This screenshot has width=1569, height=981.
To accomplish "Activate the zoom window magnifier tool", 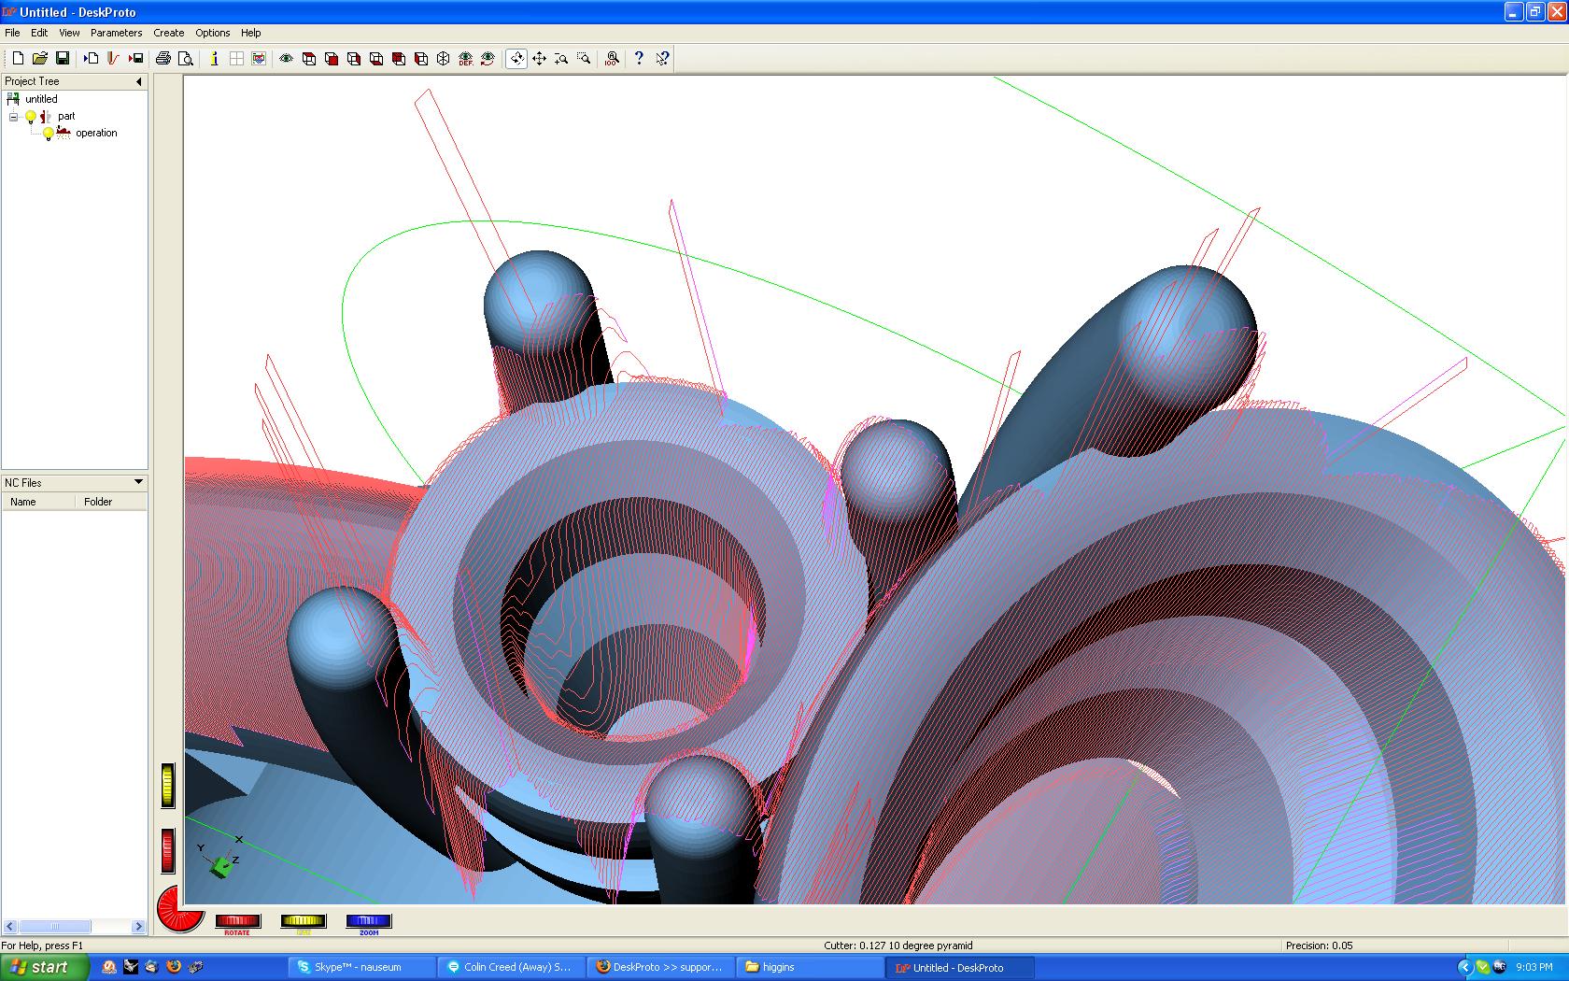I will coord(584,58).
